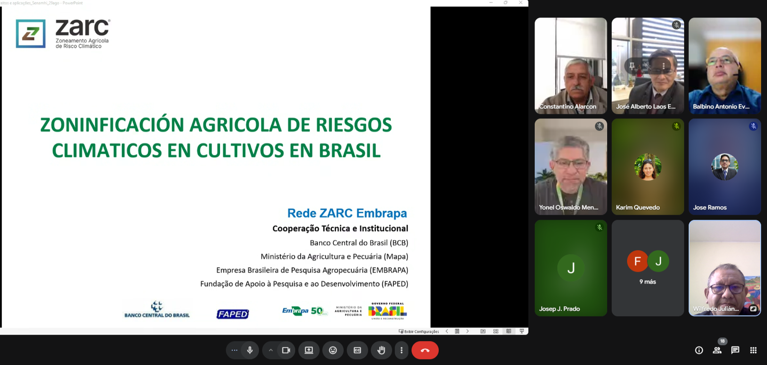Screen dimensions: 767x365
Task: Toggle closed captions (CC)
Action: pyautogui.click(x=357, y=350)
